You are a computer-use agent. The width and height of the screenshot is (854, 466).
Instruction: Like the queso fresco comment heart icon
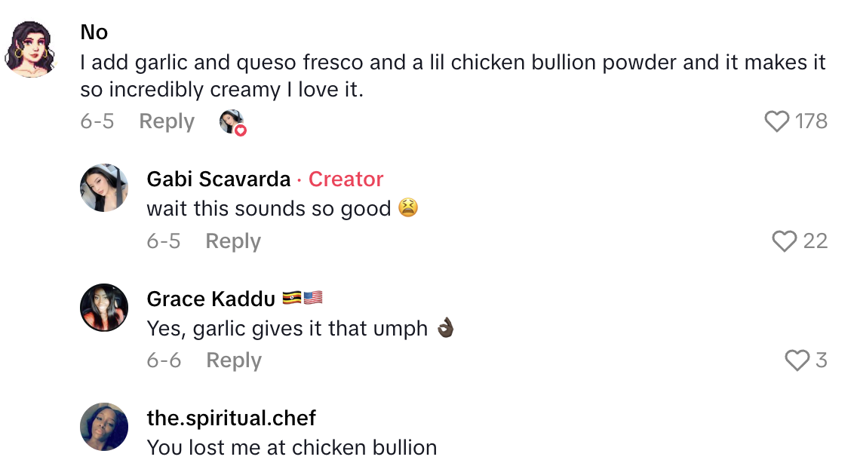[x=776, y=121]
